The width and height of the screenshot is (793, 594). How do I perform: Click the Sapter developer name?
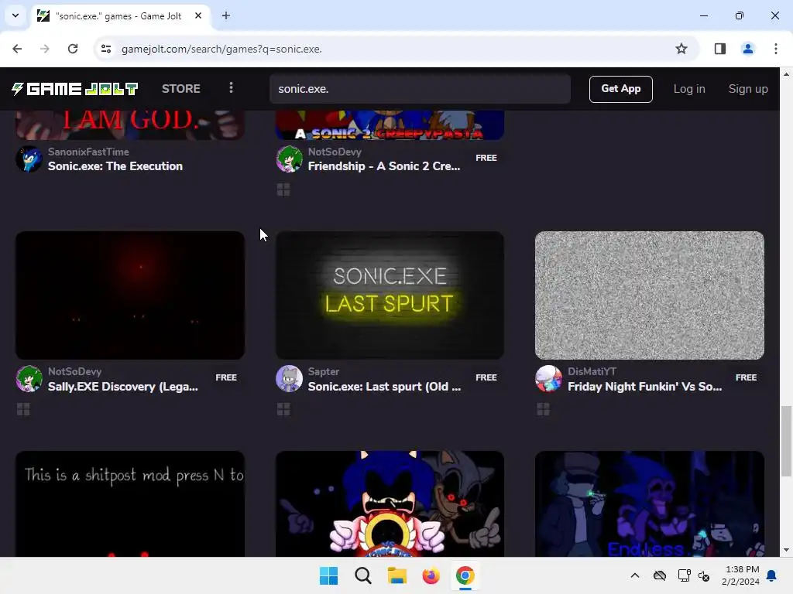[x=324, y=371]
